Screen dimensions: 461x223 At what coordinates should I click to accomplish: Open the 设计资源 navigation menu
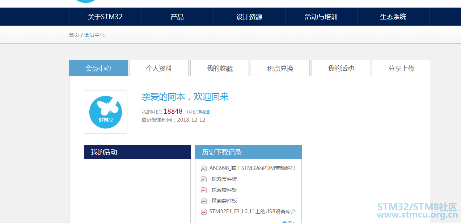(x=249, y=17)
